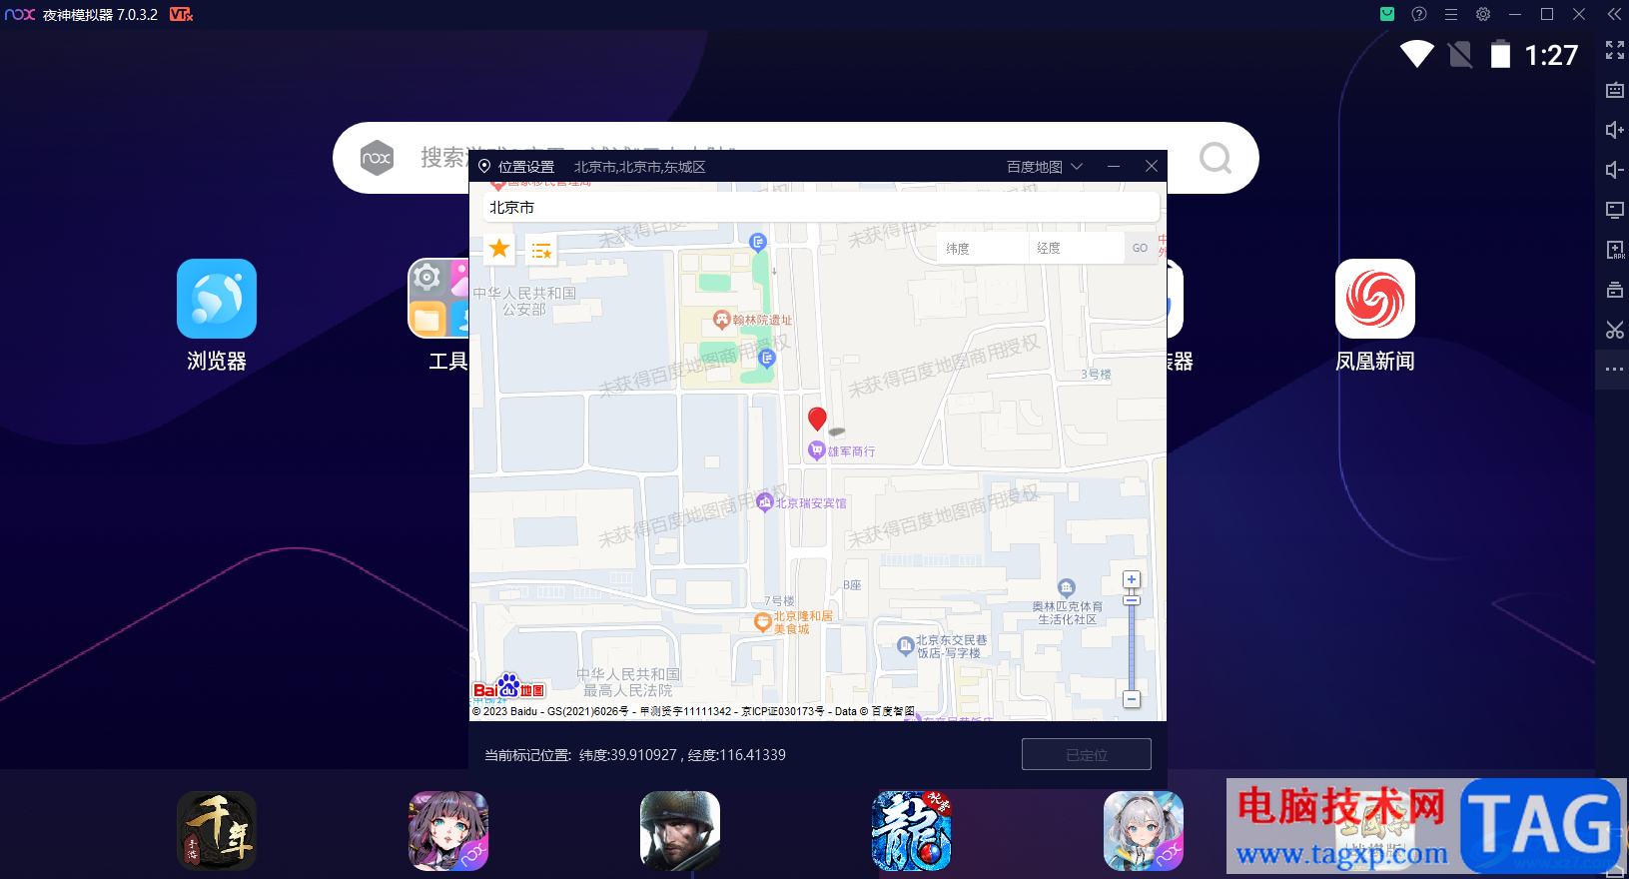Click the 北京市 address search field

[x=821, y=208]
